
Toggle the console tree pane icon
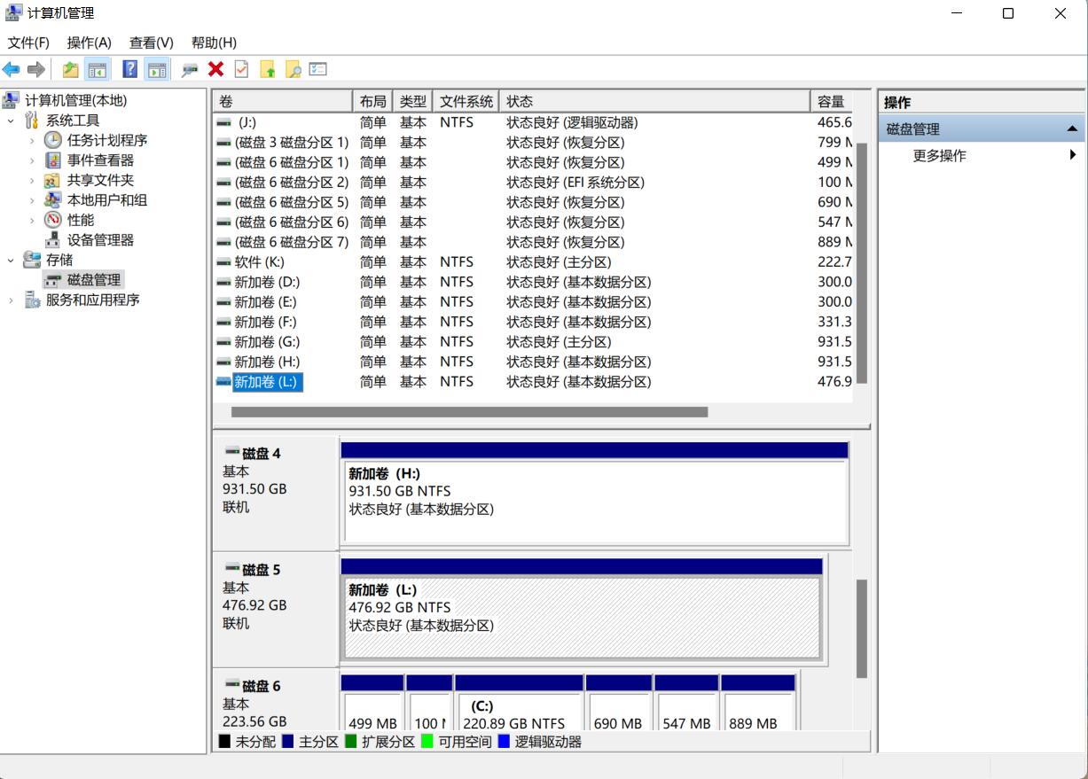(x=98, y=69)
